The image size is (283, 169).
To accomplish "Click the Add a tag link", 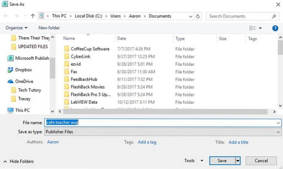I will click(147, 142).
